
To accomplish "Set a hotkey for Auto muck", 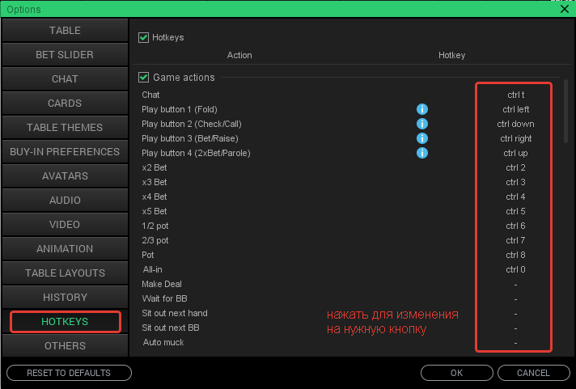I will (x=515, y=343).
